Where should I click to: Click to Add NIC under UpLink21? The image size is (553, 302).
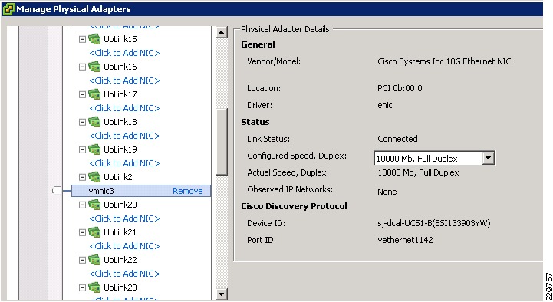tap(124, 246)
